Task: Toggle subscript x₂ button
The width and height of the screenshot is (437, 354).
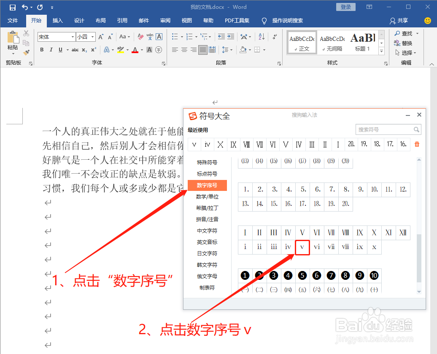Action: pyautogui.click(x=84, y=50)
